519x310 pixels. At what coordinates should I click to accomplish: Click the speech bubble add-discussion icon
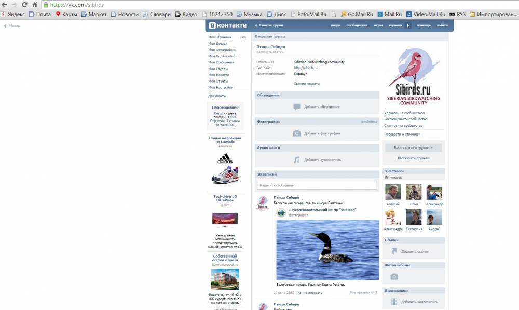296,107
